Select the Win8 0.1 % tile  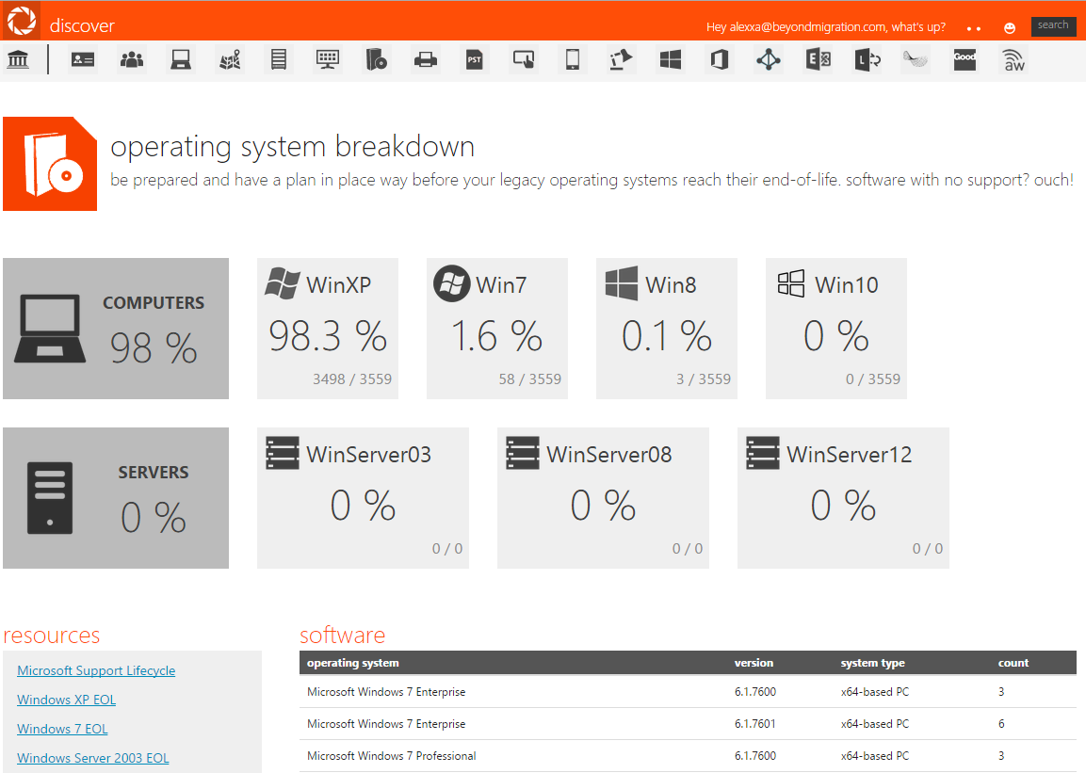pos(667,329)
